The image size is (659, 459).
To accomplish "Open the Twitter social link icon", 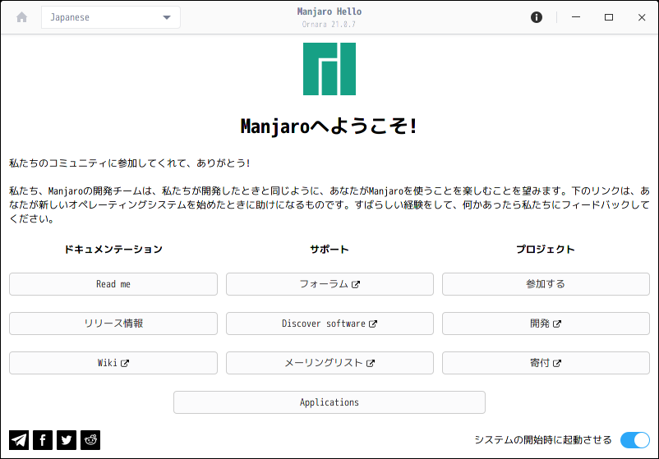I will click(x=67, y=440).
